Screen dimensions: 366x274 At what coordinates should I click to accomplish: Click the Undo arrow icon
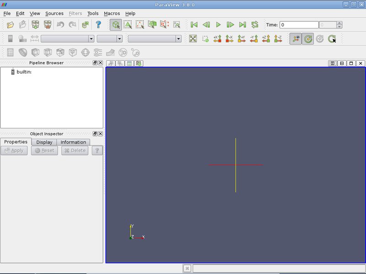pyautogui.click(x=60, y=25)
